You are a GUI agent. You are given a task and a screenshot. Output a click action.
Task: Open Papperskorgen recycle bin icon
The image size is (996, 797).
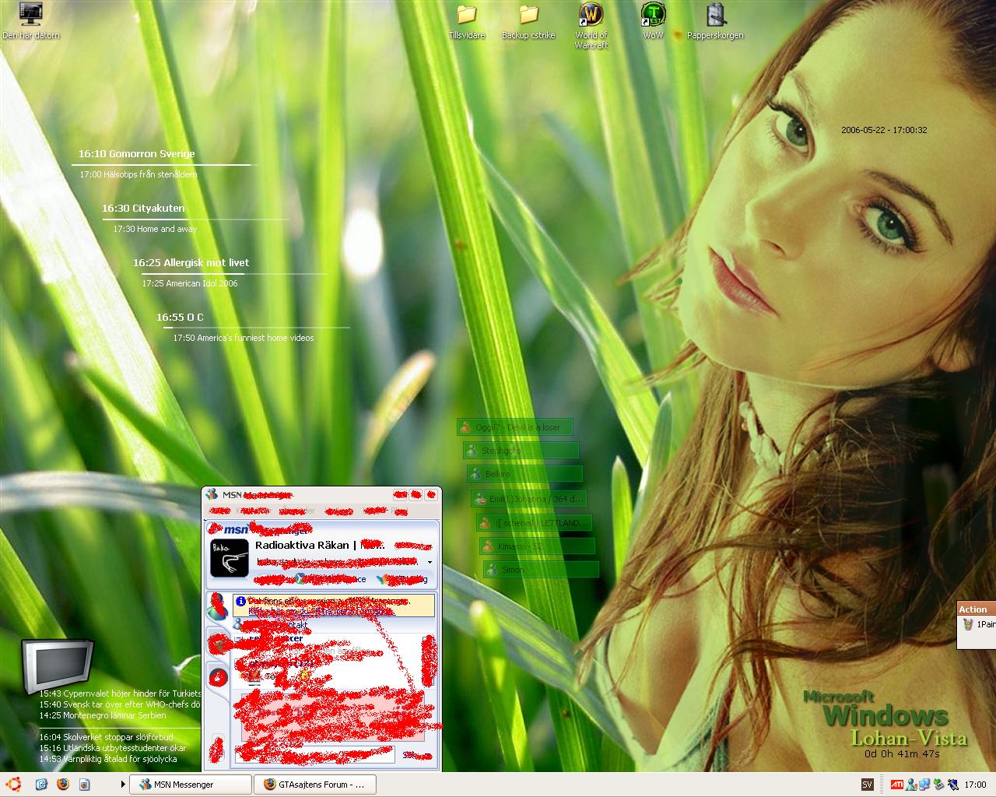(x=715, y=22)
